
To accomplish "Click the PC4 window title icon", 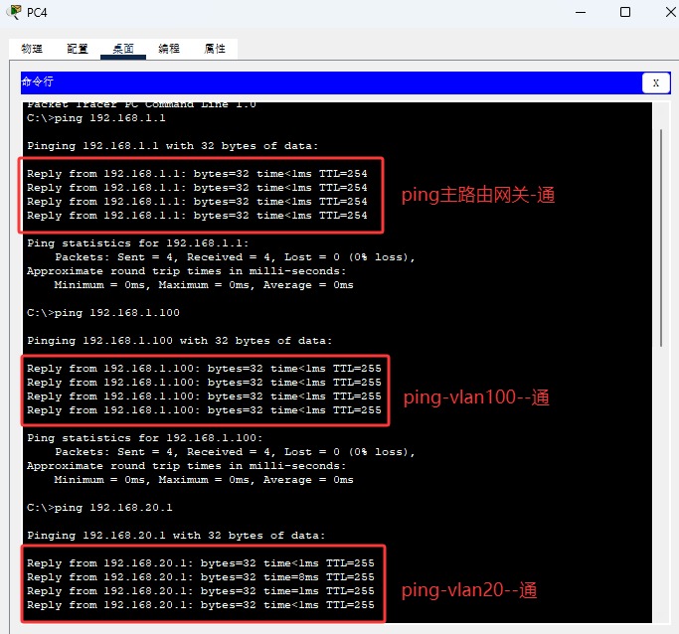I will (x=14, y=13).
